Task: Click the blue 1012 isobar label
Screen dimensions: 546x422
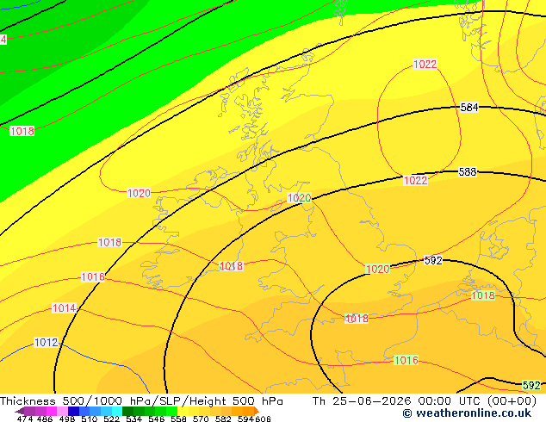Action: [46, 342]
